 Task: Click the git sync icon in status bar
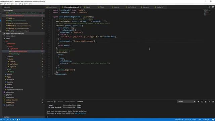7,120
